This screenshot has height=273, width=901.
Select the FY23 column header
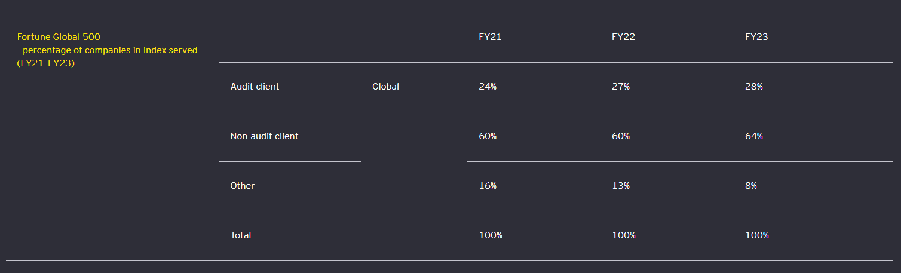click(x=756, y=37)
